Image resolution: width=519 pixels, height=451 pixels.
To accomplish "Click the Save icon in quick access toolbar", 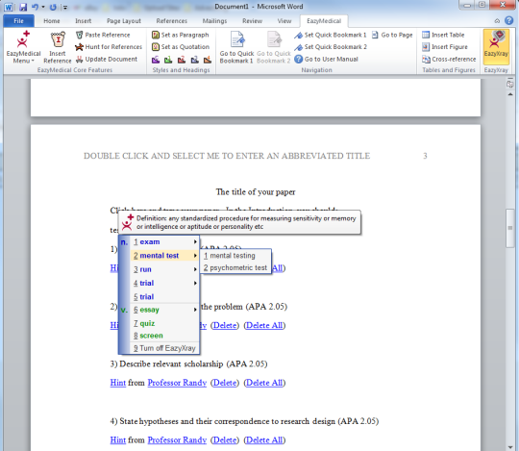I will point(23,7).
